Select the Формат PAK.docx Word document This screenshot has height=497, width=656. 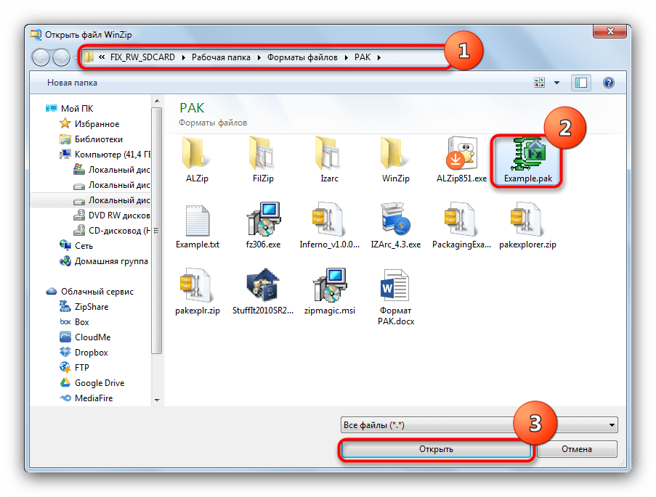point(395,297)
